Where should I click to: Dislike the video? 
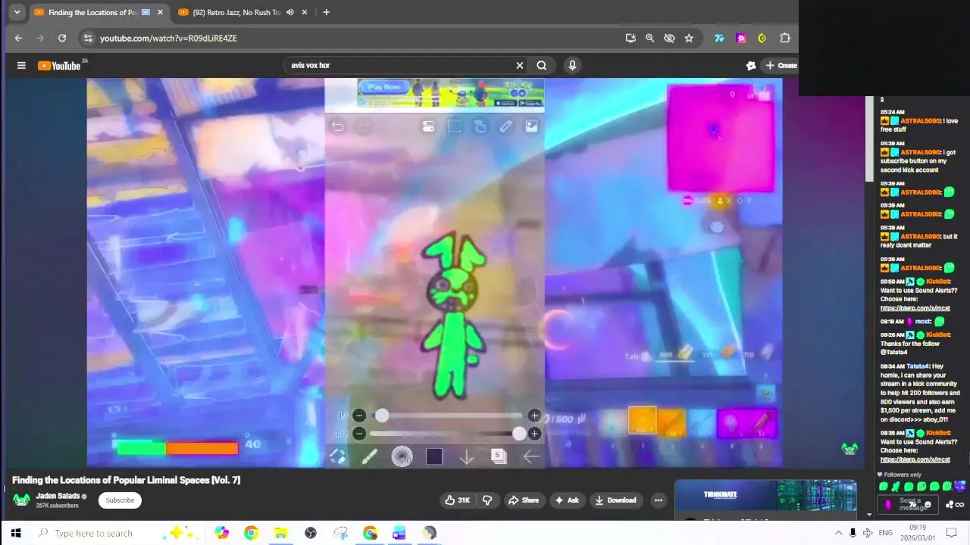coord(487,500)
